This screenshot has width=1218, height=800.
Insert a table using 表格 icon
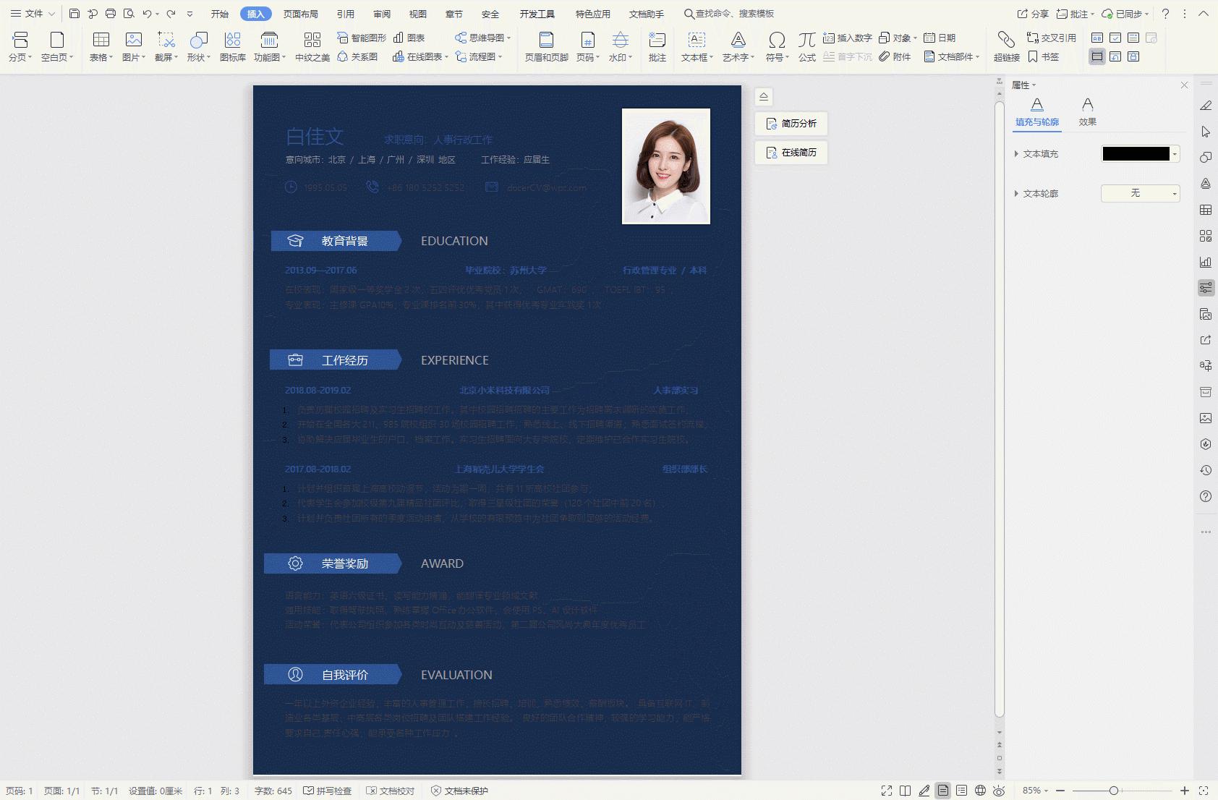coord(101,46)
